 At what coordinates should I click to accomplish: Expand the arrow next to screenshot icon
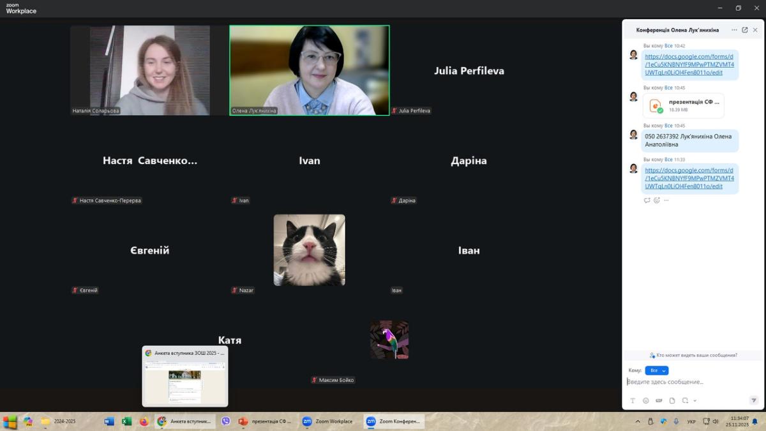click(x=695, y=401)
